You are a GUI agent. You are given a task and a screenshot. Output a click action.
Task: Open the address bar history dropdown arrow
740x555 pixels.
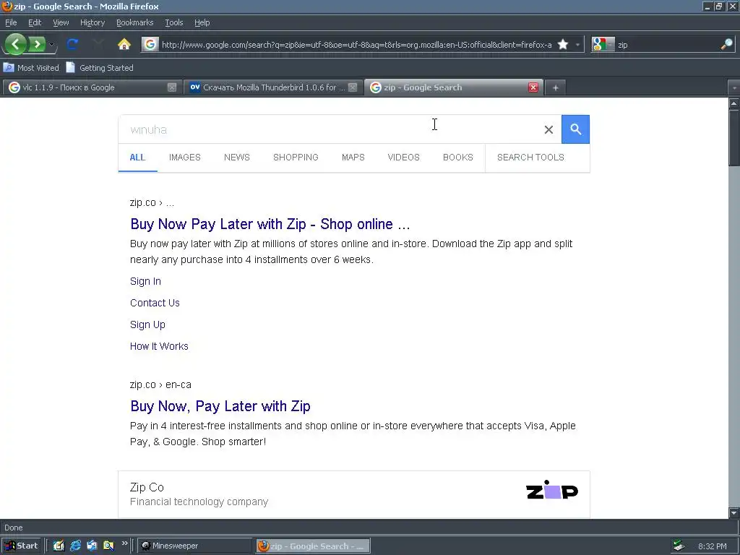(577, 45)
